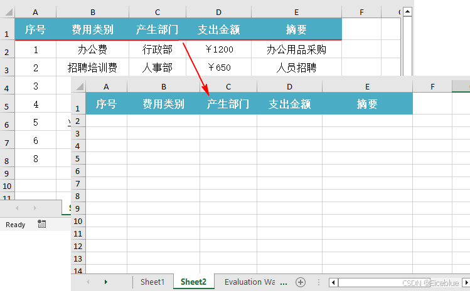Click the 办公费 cell

pyautogui.click(x=93, y=49)
